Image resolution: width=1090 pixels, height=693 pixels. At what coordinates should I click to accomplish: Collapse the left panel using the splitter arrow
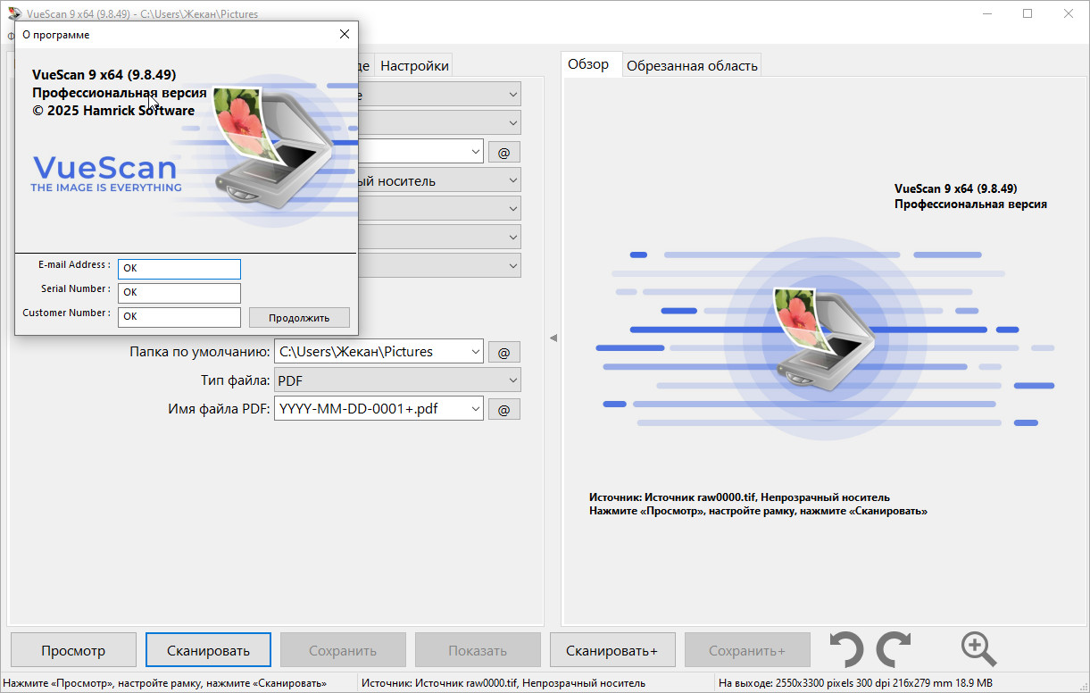(553, 338)
